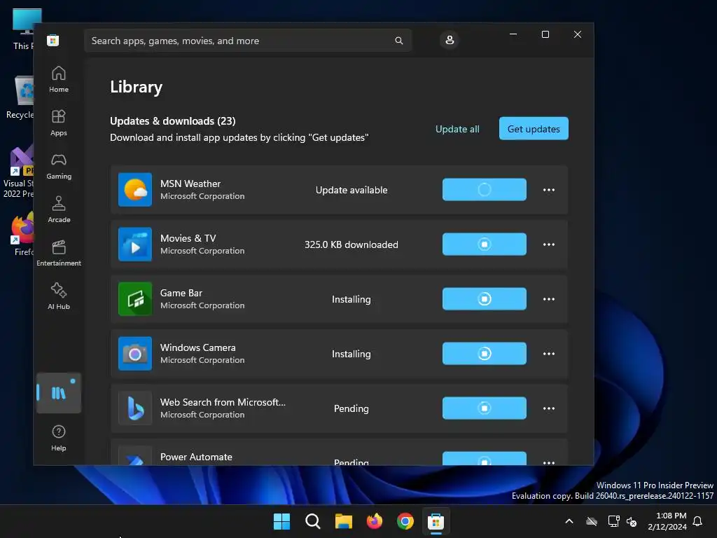The height and width of the screenshot is (538, 717).
Task: Open more options for Windows Camera
Action: pyautogui.click(x=549, y=354)
